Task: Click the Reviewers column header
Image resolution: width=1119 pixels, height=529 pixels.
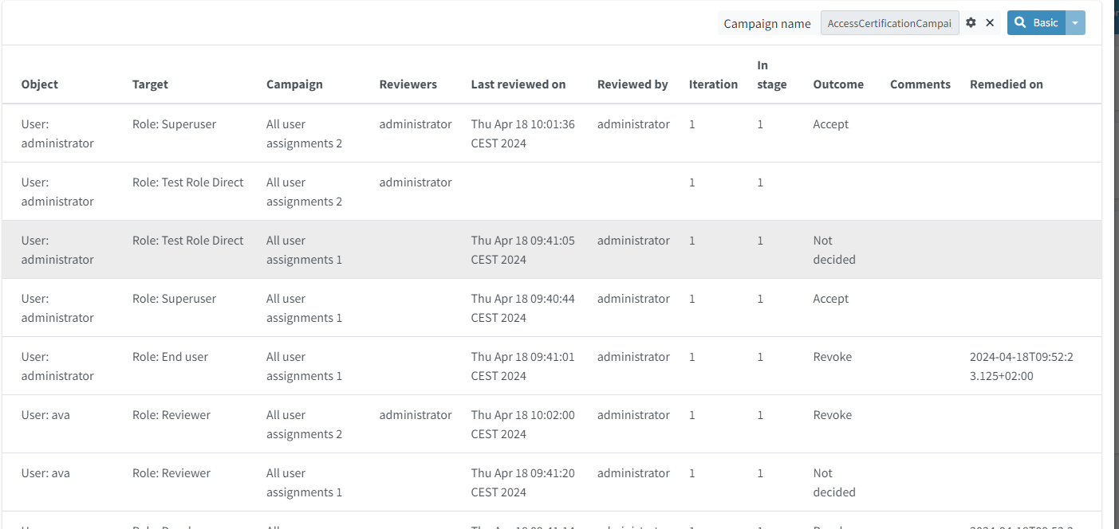Action: pos(408,84)
